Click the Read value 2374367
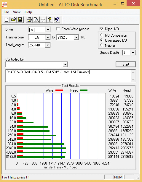The height and width of the screenshot is (182, 142). point(127,152)
